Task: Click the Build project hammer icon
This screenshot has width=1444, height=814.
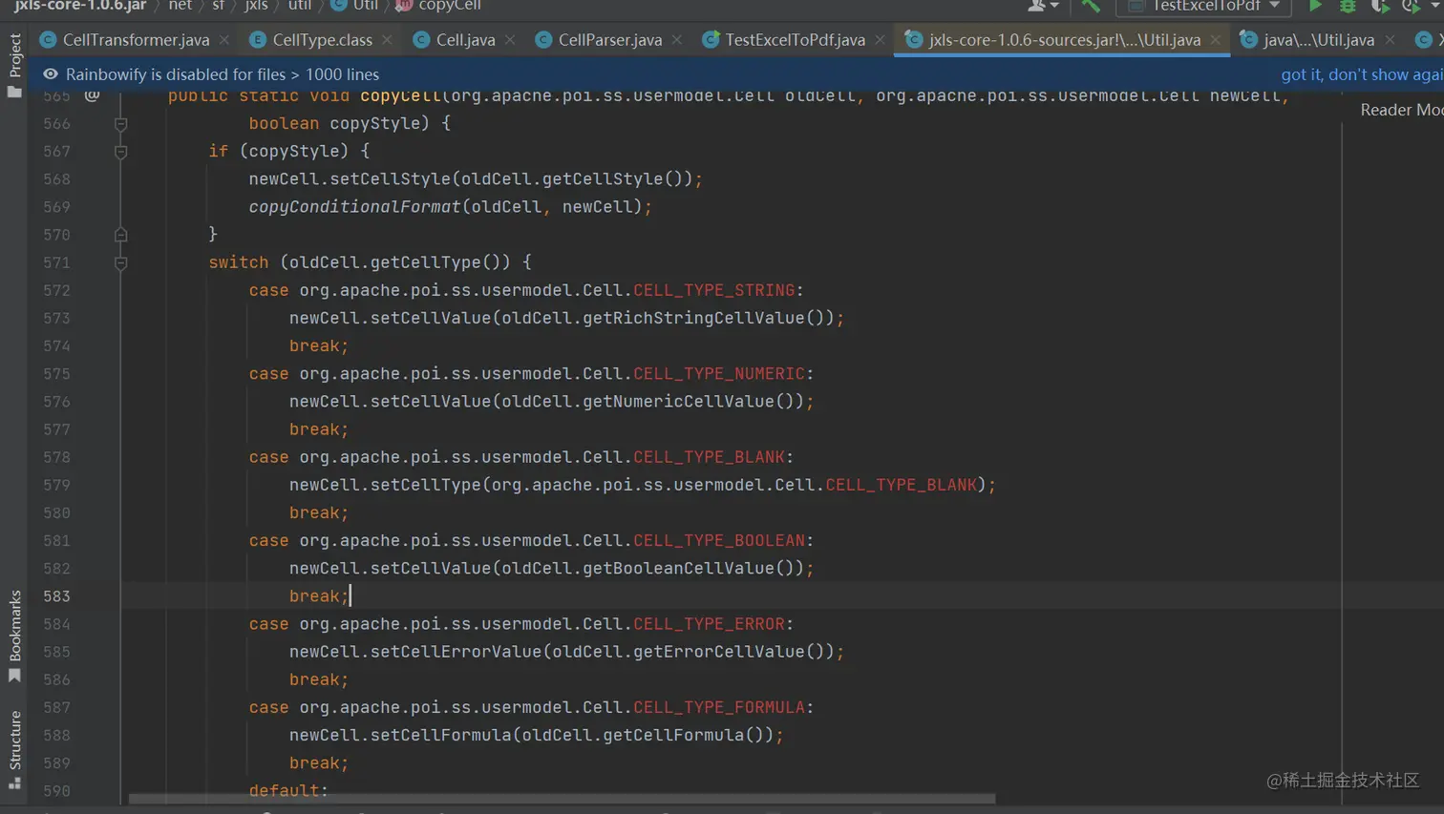Action: tap(1091, 6)
